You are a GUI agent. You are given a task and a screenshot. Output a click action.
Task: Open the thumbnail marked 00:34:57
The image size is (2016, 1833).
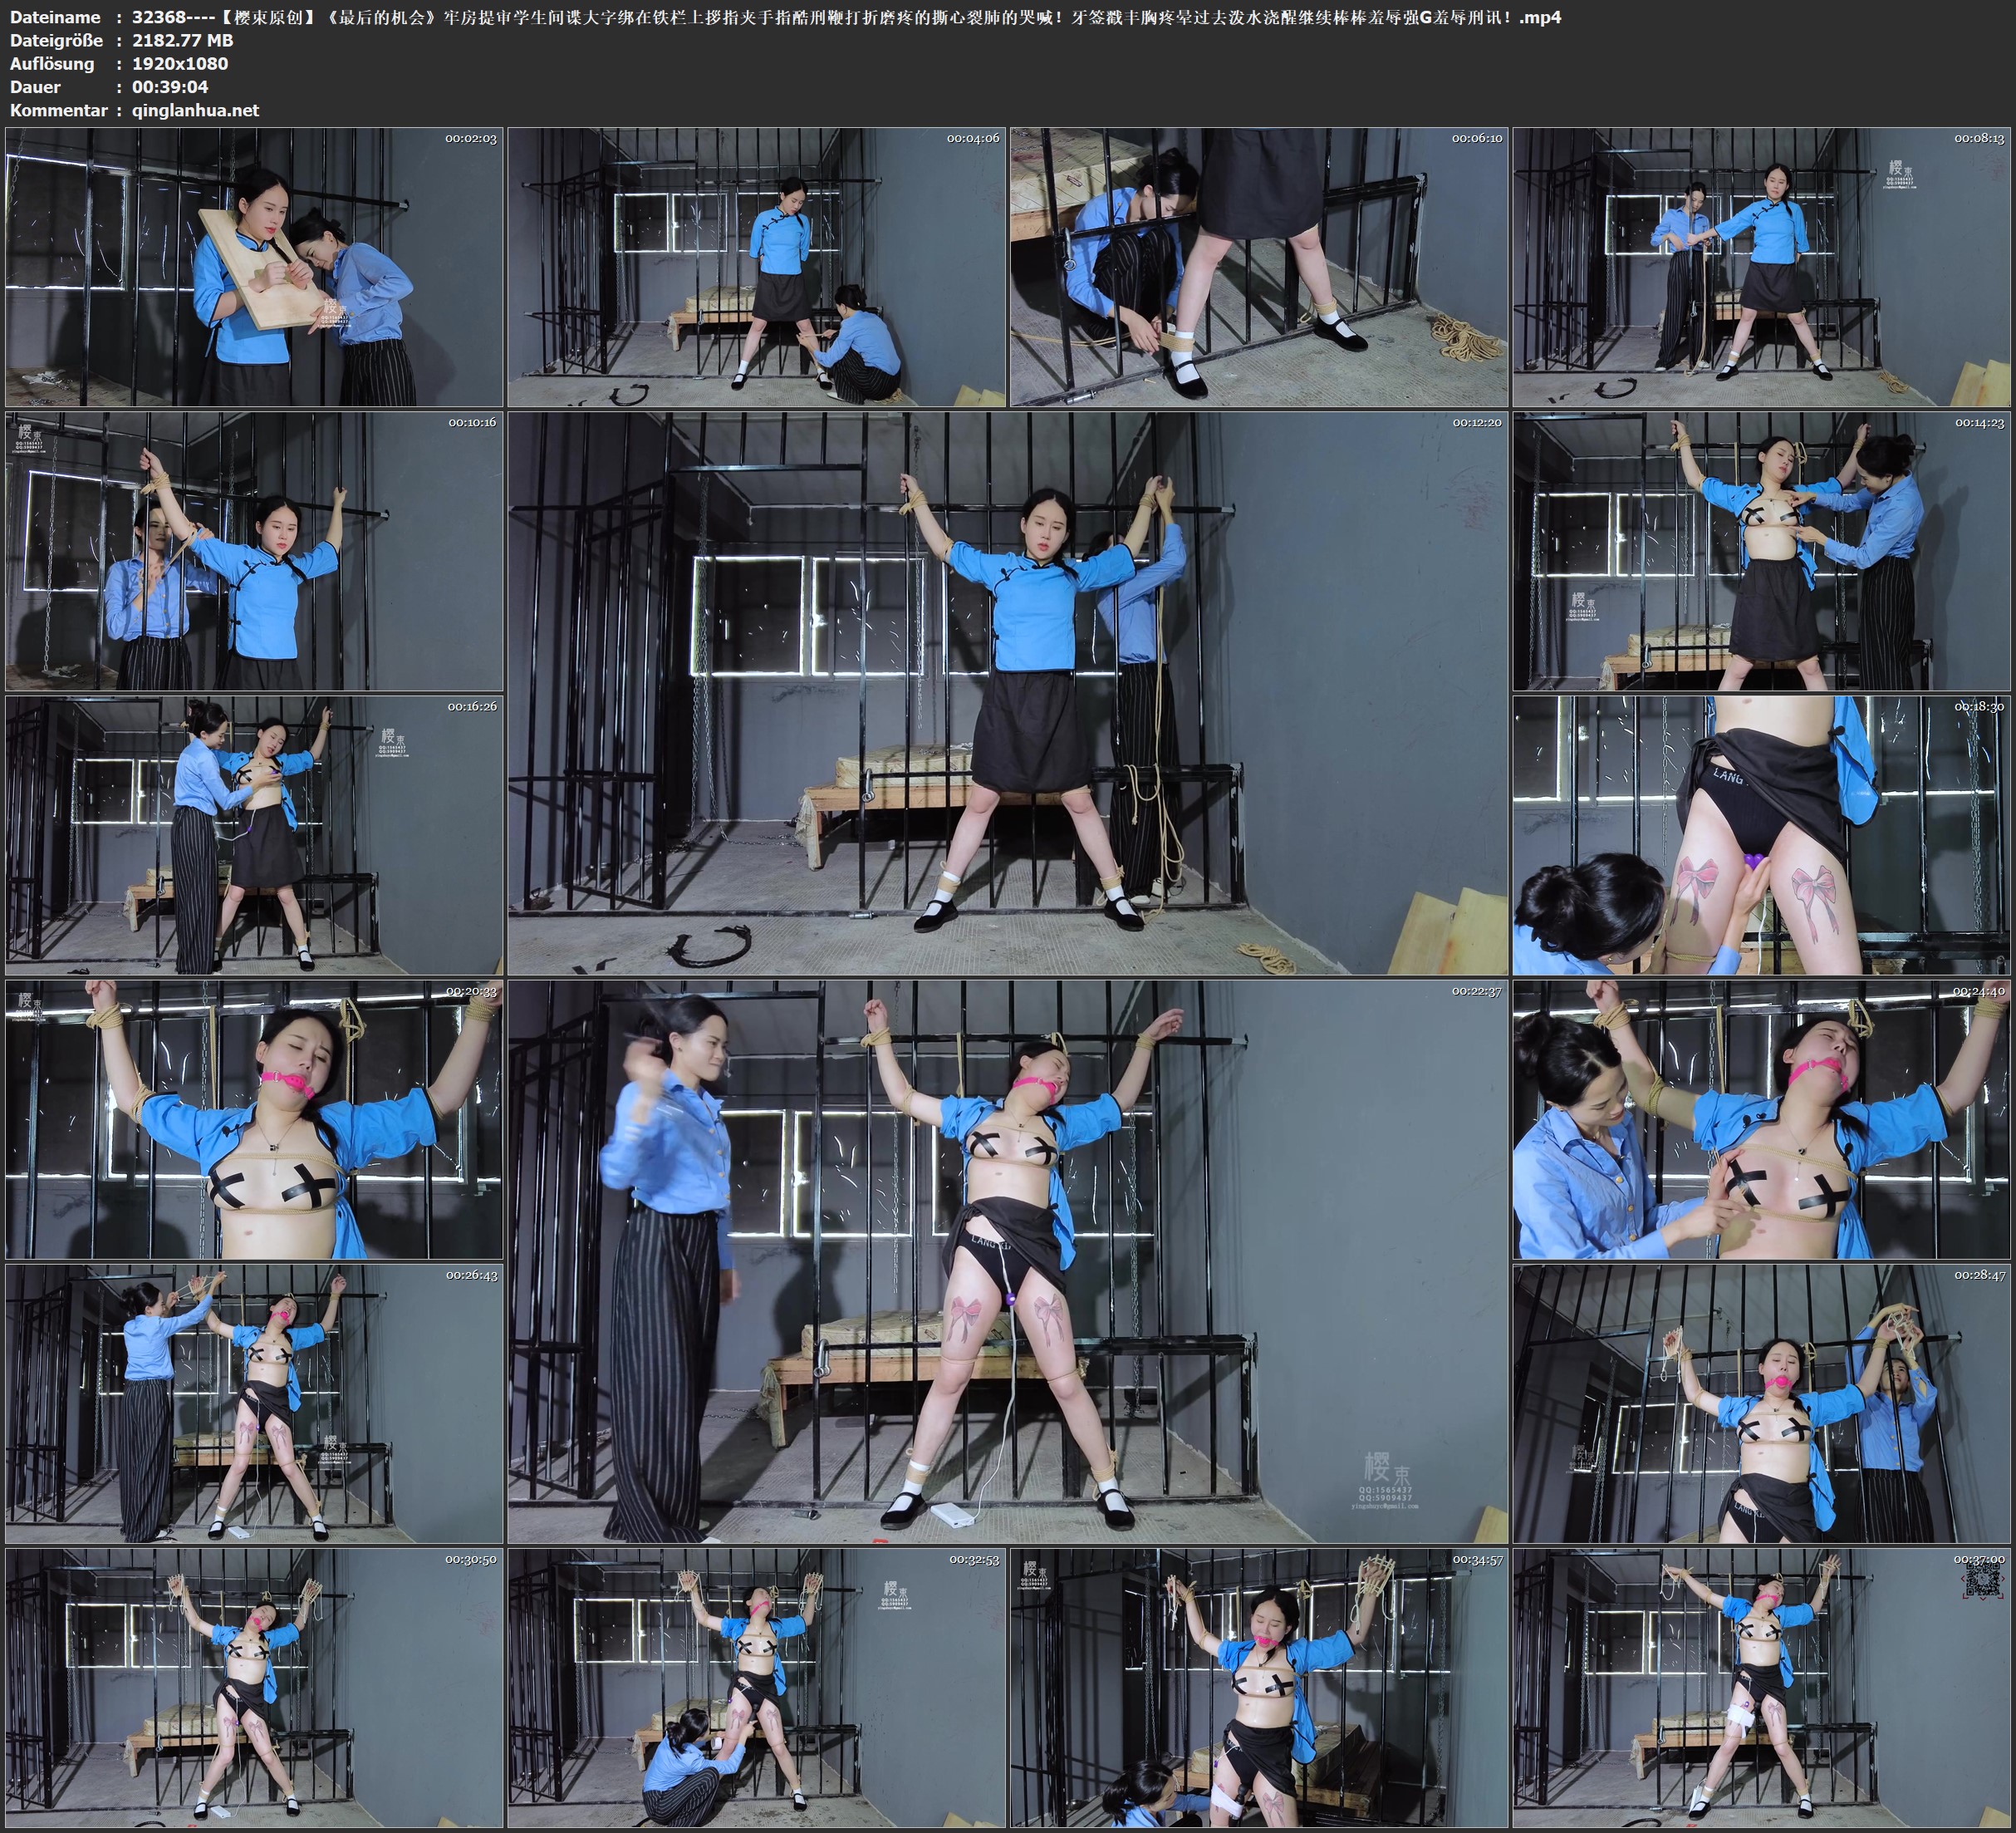point(1258,1687)
